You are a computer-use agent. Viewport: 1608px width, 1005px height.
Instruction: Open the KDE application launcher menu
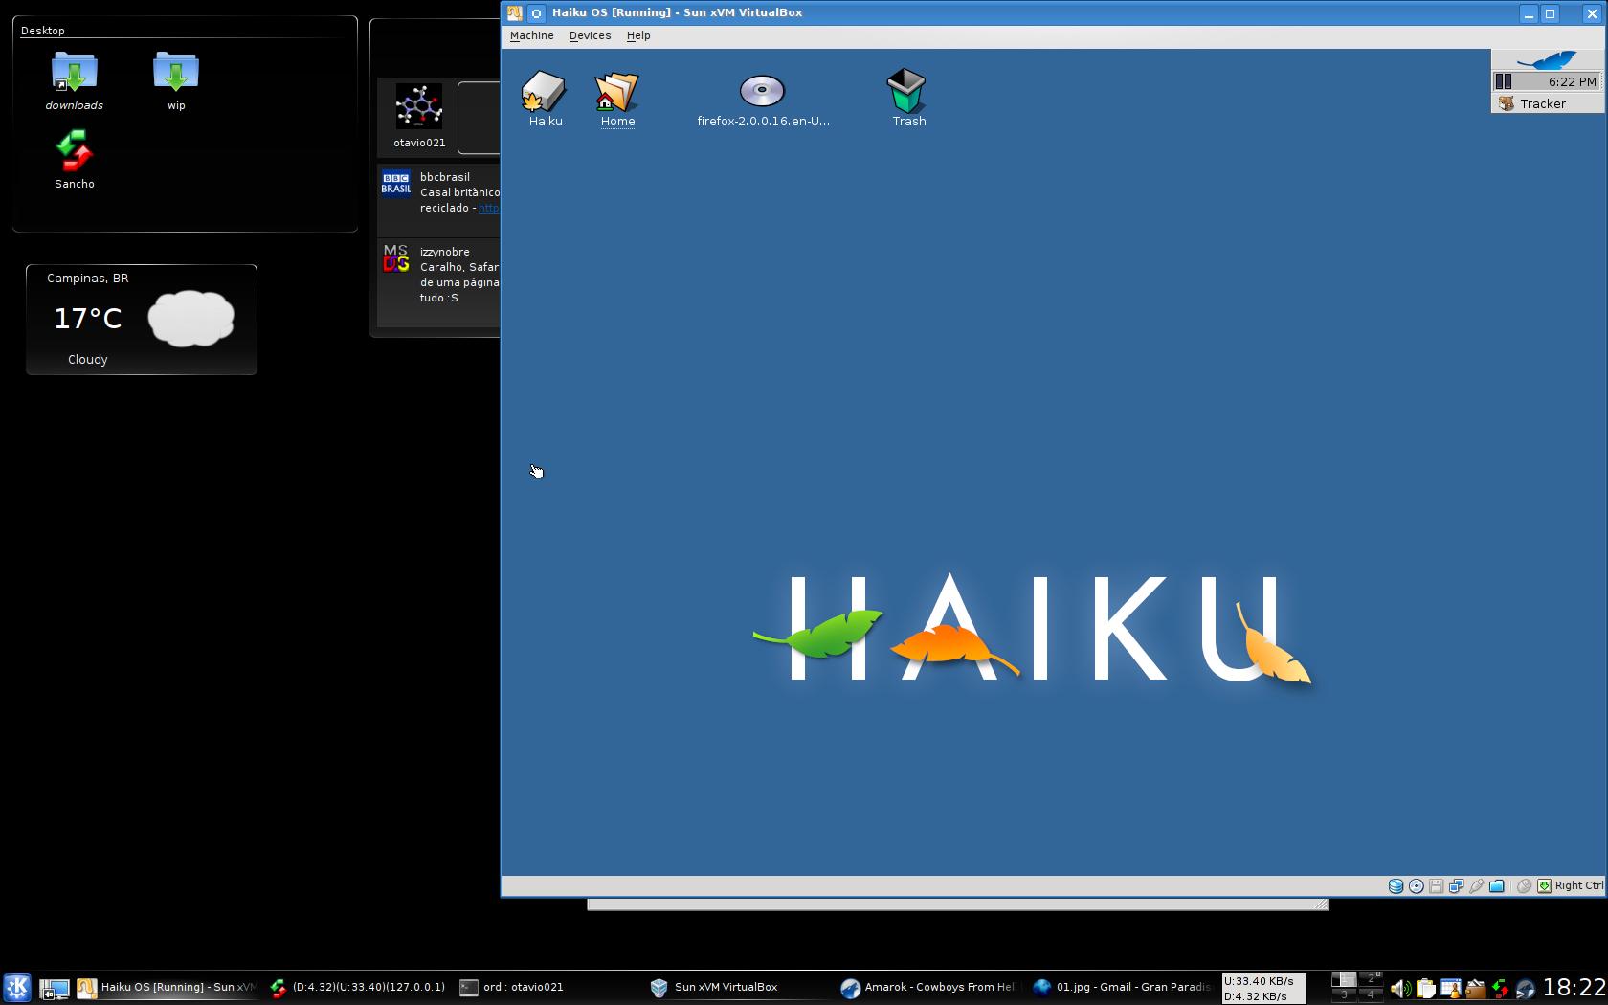17,987
